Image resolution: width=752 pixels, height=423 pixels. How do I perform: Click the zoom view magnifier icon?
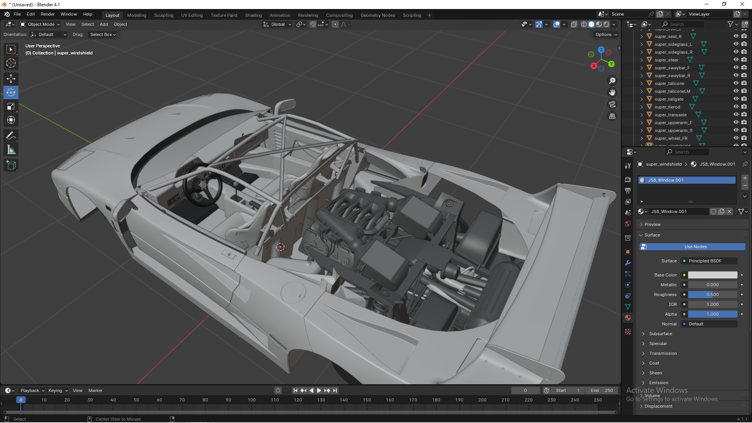[612, 81]
